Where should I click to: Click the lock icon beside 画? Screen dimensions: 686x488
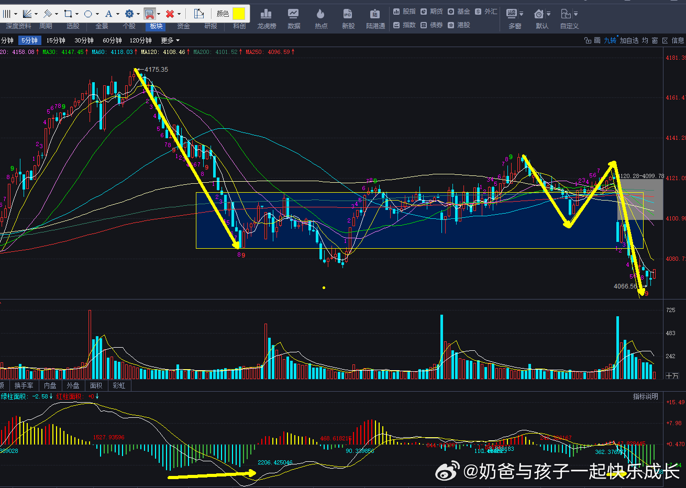point(588,40)
